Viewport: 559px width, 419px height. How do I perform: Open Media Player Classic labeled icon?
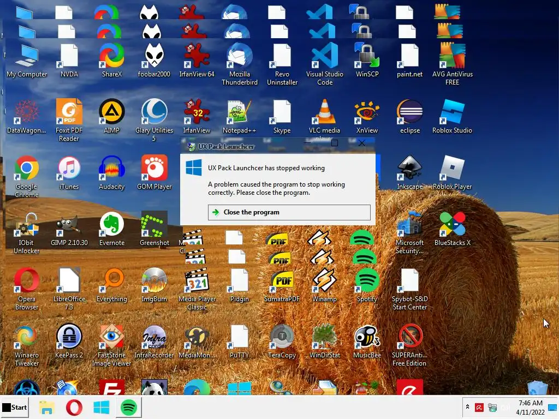click(x=197, y=290)
